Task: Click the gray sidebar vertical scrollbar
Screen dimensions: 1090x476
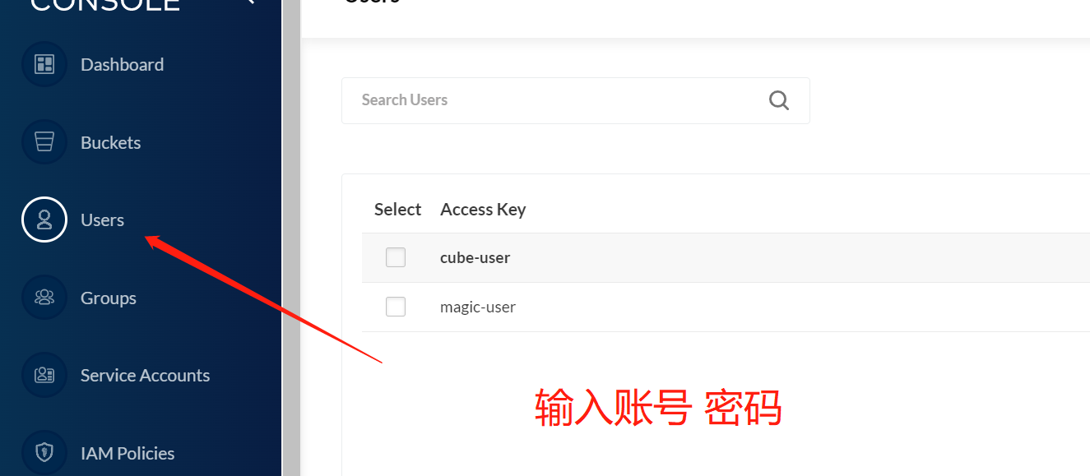Action: (291, 238)
